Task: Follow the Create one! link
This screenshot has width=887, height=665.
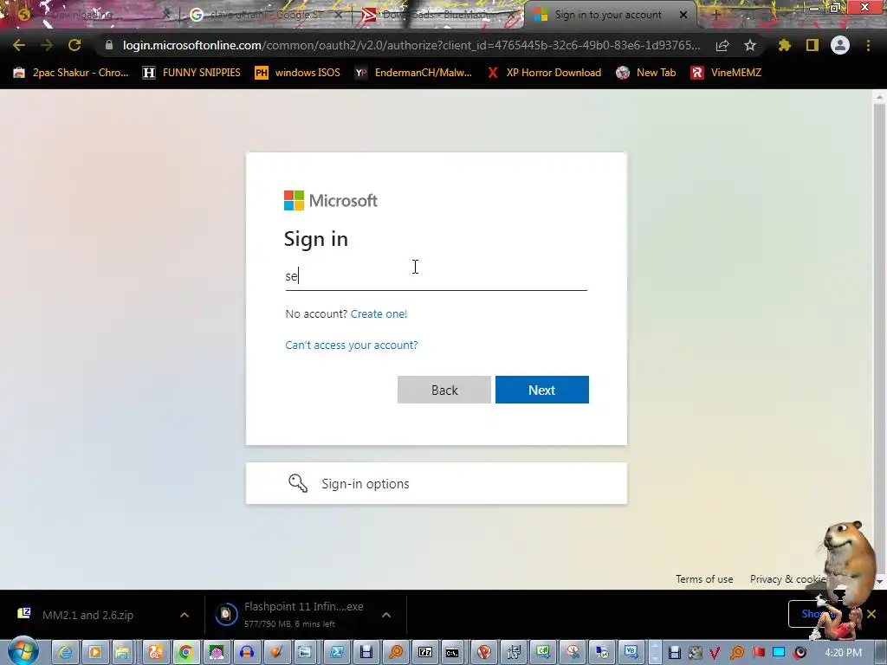Action: pos(379,313)
